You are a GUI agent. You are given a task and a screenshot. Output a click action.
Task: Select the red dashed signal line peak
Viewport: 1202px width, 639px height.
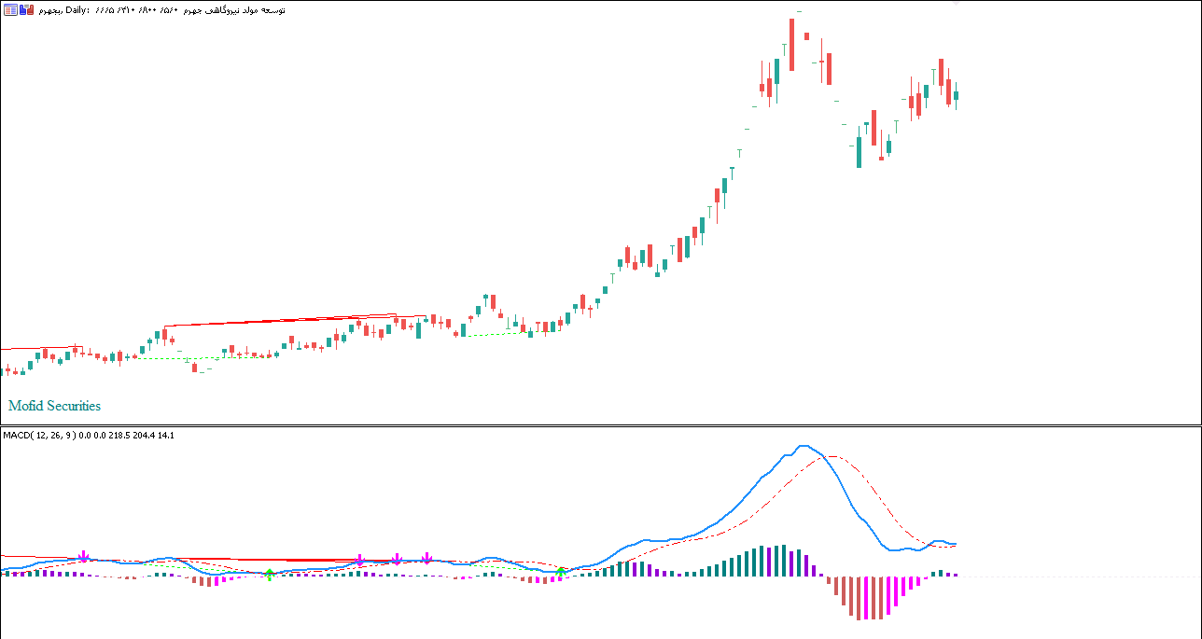[x=833, y=456]
